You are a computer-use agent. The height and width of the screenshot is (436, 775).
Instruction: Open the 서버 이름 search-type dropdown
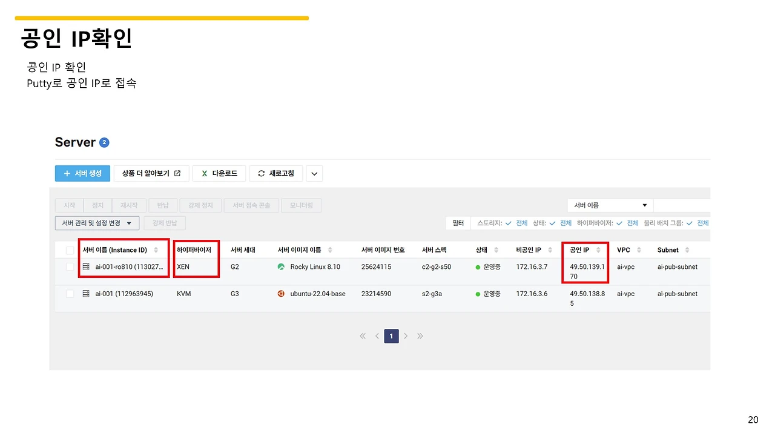(x=610, y=205)
